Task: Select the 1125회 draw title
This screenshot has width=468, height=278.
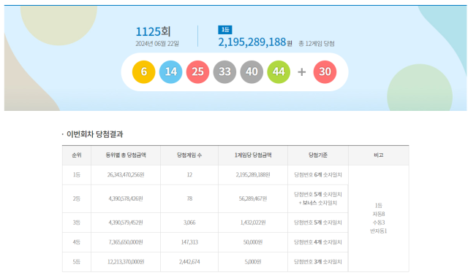Action: pos(153,31)
